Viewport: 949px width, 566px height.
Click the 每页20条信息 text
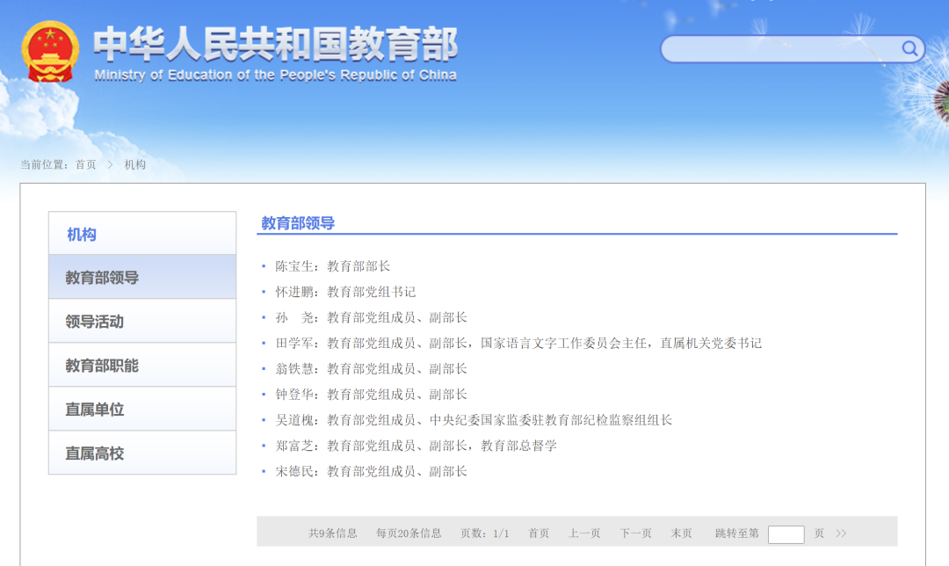tap(409, 533)
